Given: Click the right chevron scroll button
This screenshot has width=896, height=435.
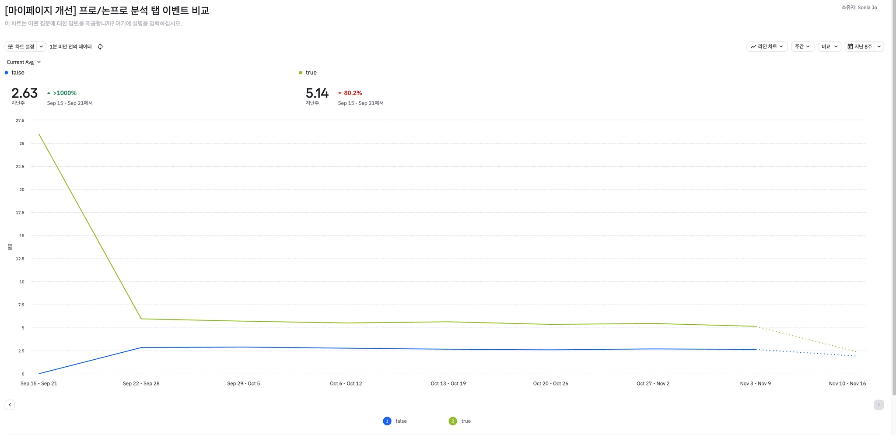Looking at the screenshot, I should click(x=878, y=405).
